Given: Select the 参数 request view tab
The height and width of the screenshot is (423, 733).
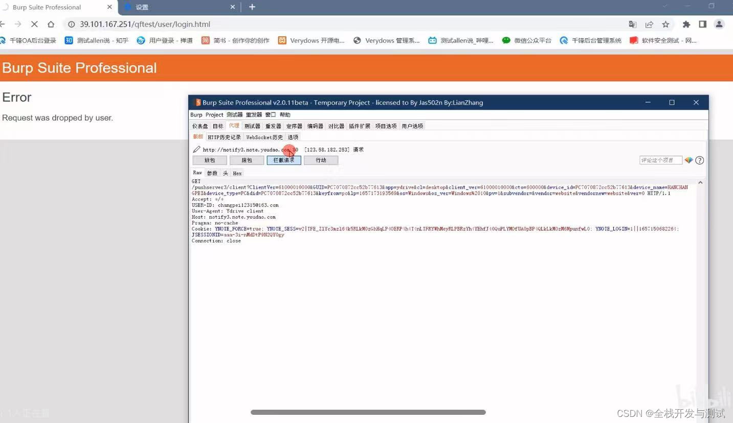Looking at the screenshot, I should [212, 174].
